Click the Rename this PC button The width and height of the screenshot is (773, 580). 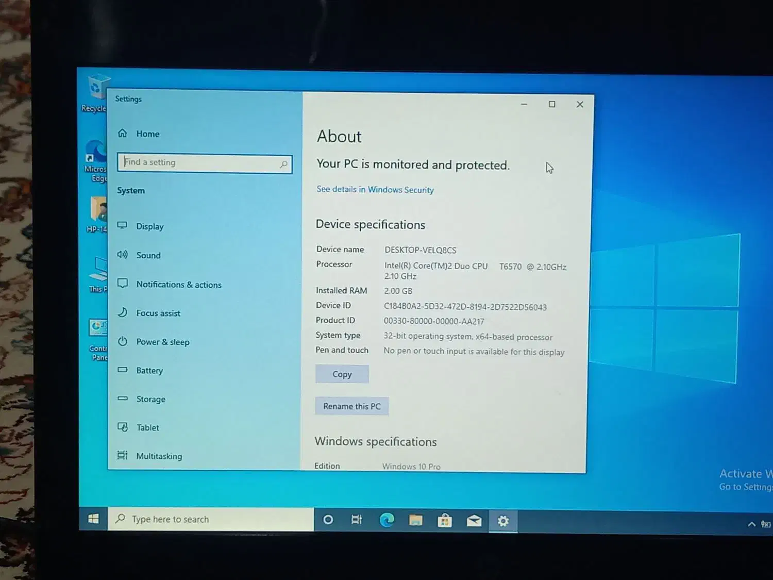[x=351, y=406]
